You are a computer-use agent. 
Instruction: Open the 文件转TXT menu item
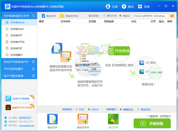19,48
